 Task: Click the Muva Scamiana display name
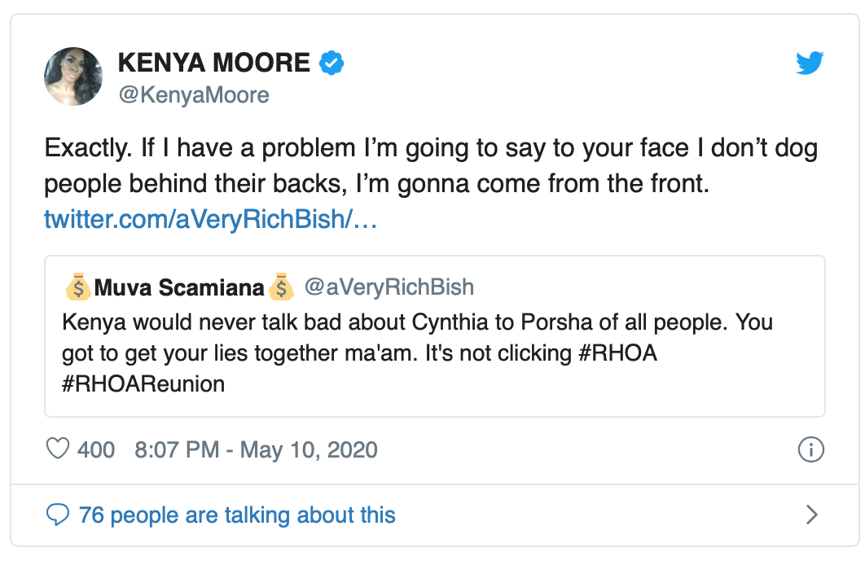tap(179, 287)
